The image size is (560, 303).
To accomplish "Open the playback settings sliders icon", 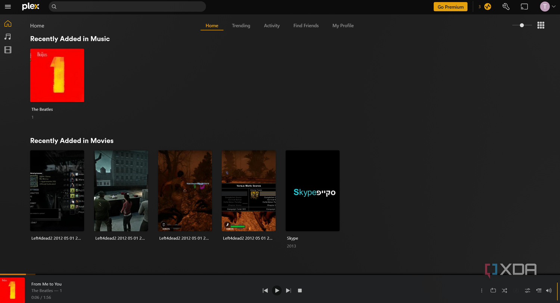I will [x=528, y=290].
